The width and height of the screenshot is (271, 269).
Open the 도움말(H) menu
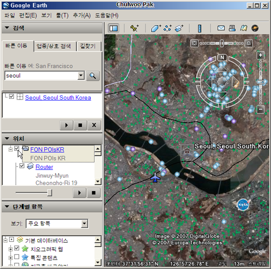[107, 15]
